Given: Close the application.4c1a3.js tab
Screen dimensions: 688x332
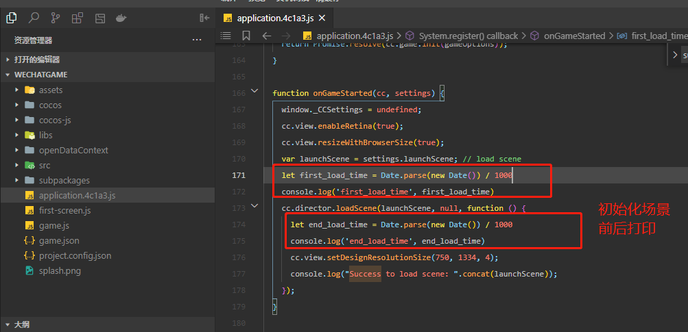Looking at the screenshot, I should 322,18.
